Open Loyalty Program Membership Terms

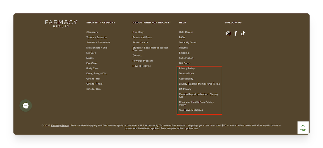tap(199, 84)
